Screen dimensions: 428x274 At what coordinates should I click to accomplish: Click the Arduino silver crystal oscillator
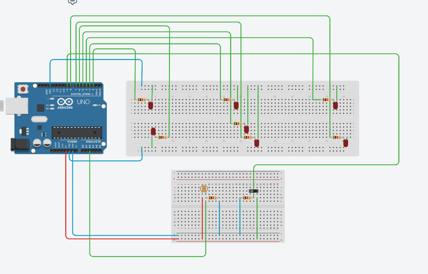coord(39,119)
